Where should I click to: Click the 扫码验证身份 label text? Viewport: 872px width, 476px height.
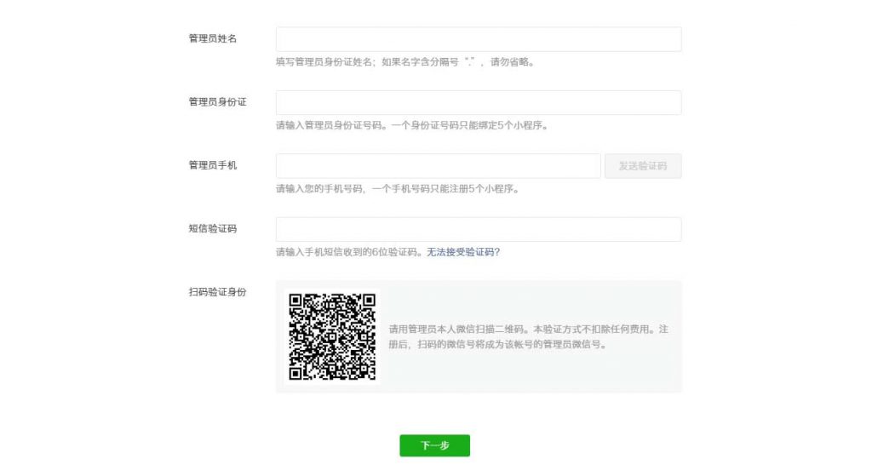217,292
